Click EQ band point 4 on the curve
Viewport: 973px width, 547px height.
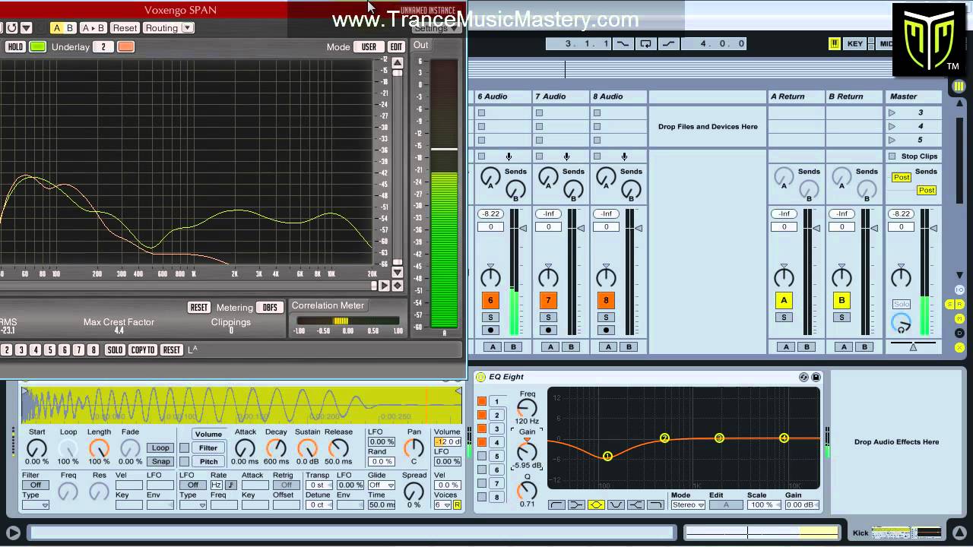[784, 438]
